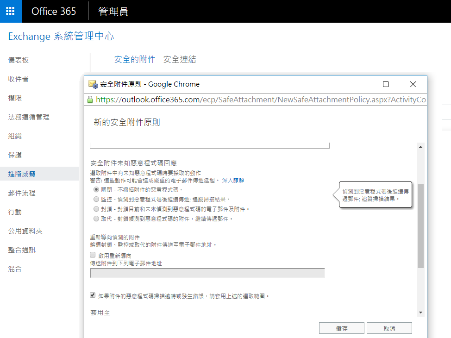Viewport: 451px width, 338px height.
Task: Select the 封鎖 radio option
Action: [96, 209]
